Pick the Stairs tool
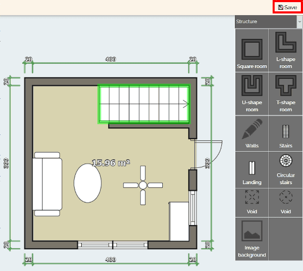The image size is (303, 271). (x=286, y=133)
